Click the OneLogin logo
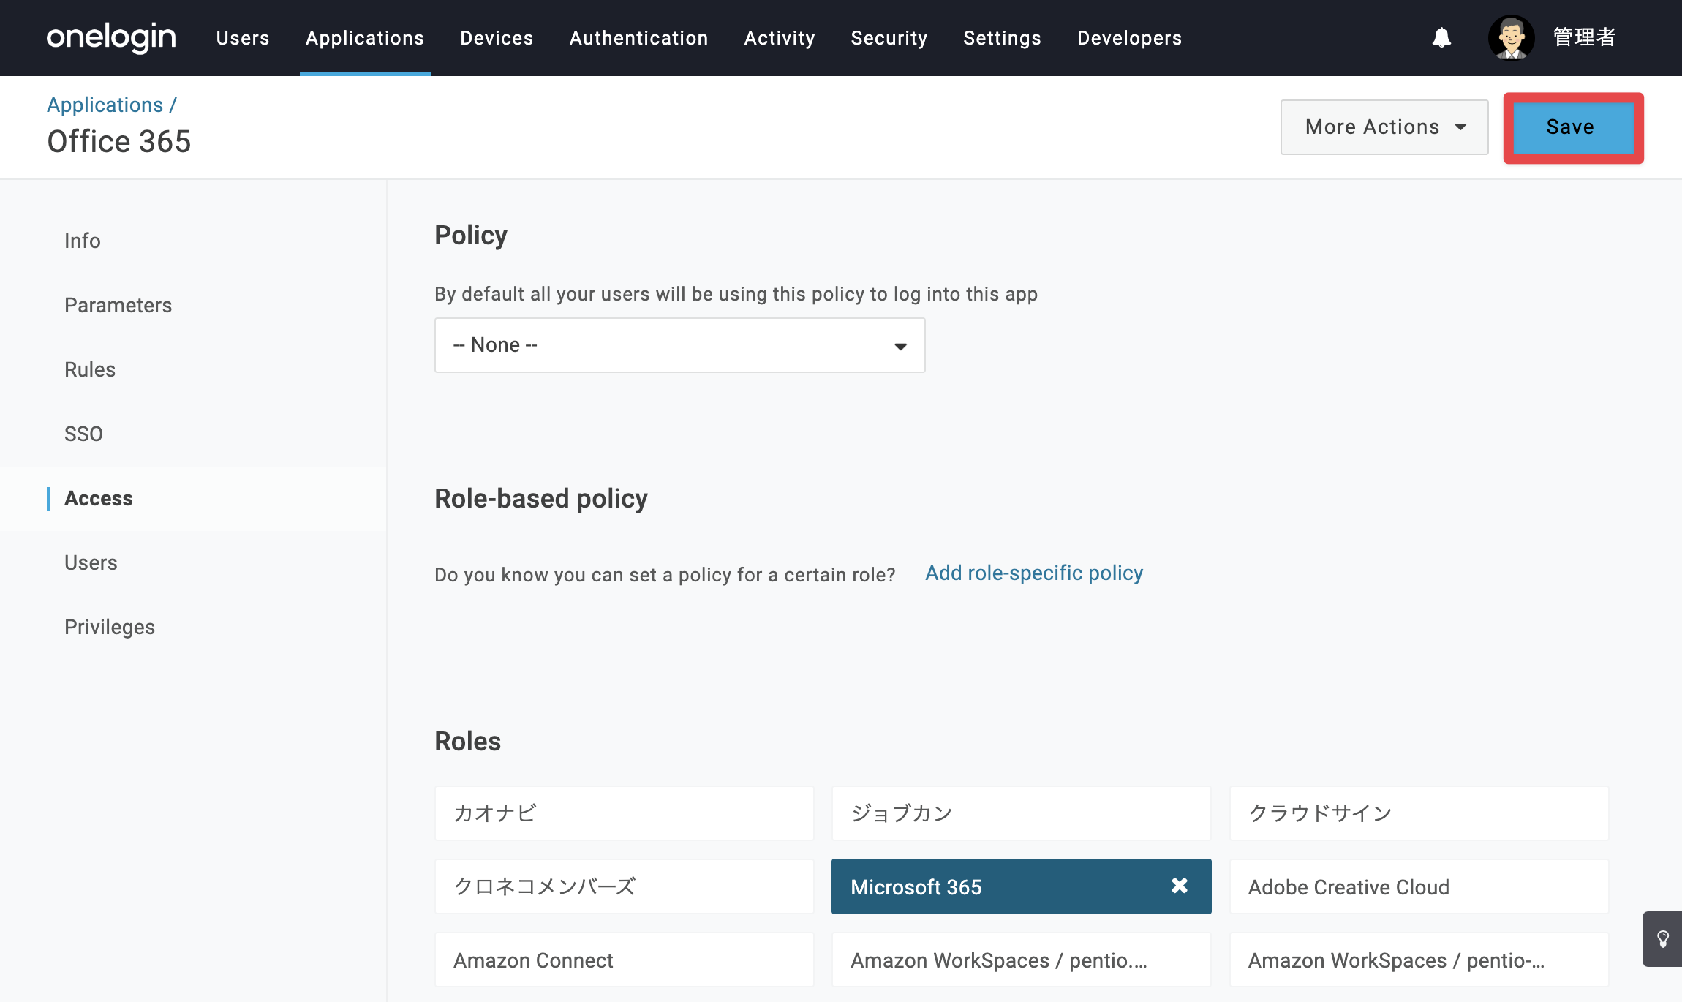The image size is (1682, 1002). point(111,38)
